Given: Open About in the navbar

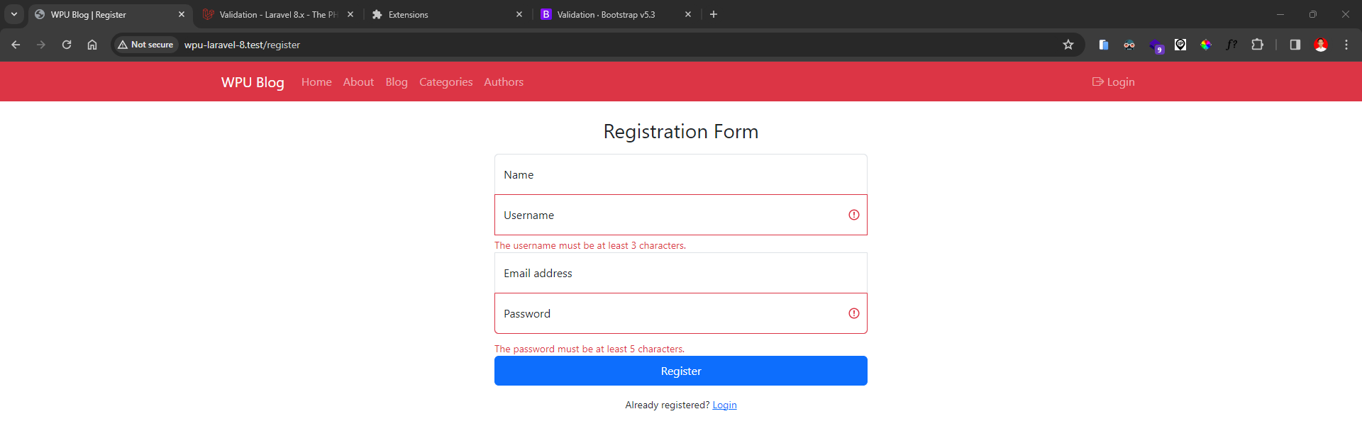Looking at the screenshot, I should (x=358, y=82).
